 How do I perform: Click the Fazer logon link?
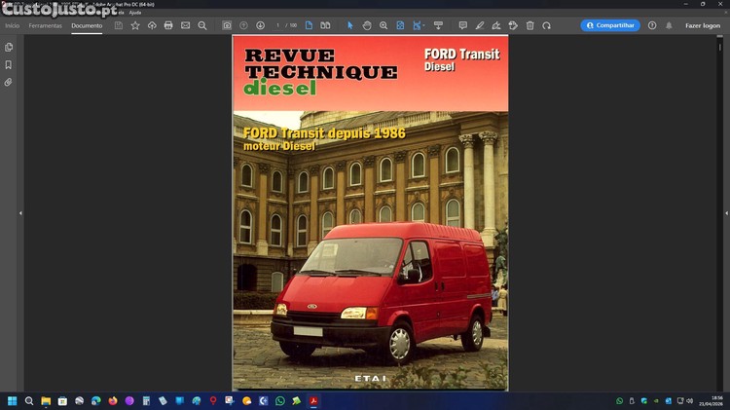pyautogui.click(x=702, y=25)
